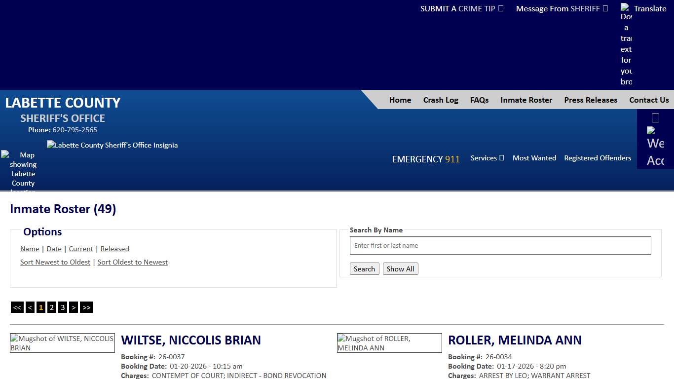The image size is (674, 379).
Task: Sort roster Newest to Oldest
Action: (55, 262)
